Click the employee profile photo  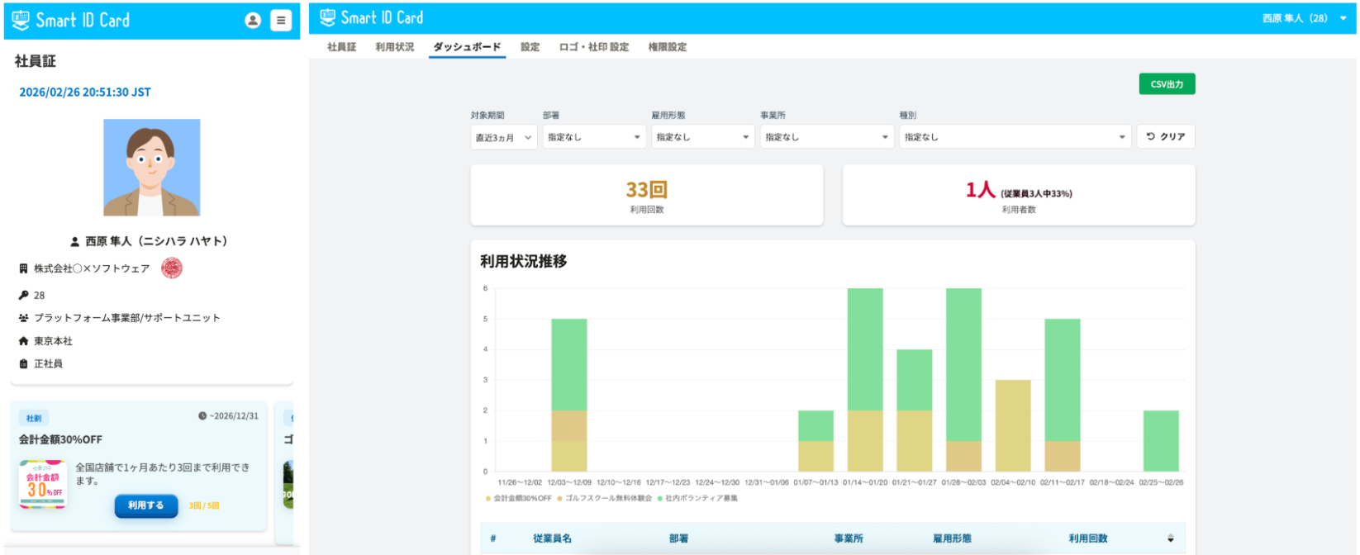pyautogui.click(x=151, y=168)
